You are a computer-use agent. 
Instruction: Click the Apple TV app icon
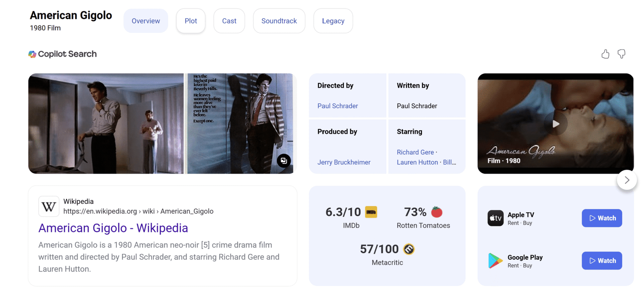tap(495, 218)
